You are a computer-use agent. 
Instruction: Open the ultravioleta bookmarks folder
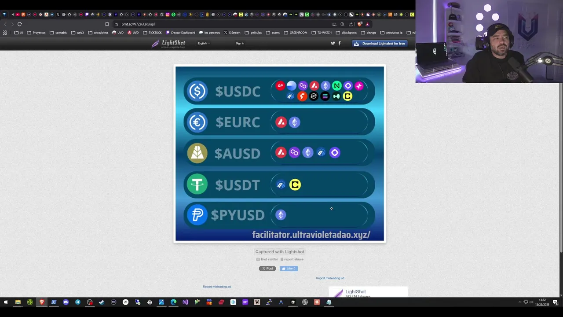pos(98,33)
